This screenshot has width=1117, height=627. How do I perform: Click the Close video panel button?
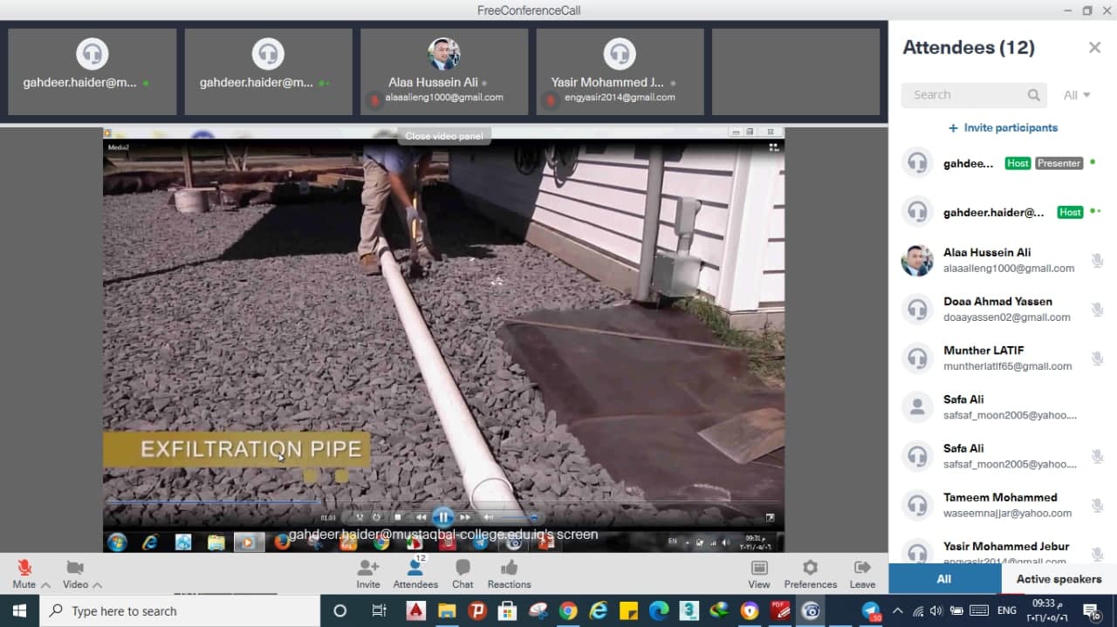[x=443, y=136]
